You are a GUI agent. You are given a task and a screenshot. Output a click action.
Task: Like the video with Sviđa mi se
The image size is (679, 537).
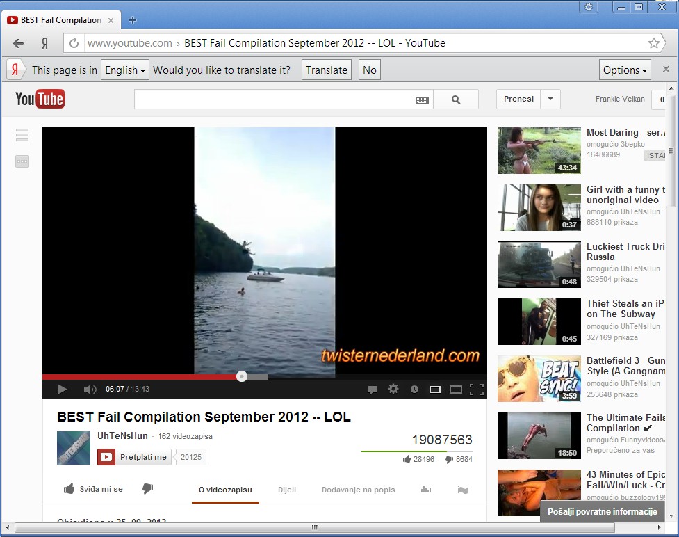click(93, 489)
